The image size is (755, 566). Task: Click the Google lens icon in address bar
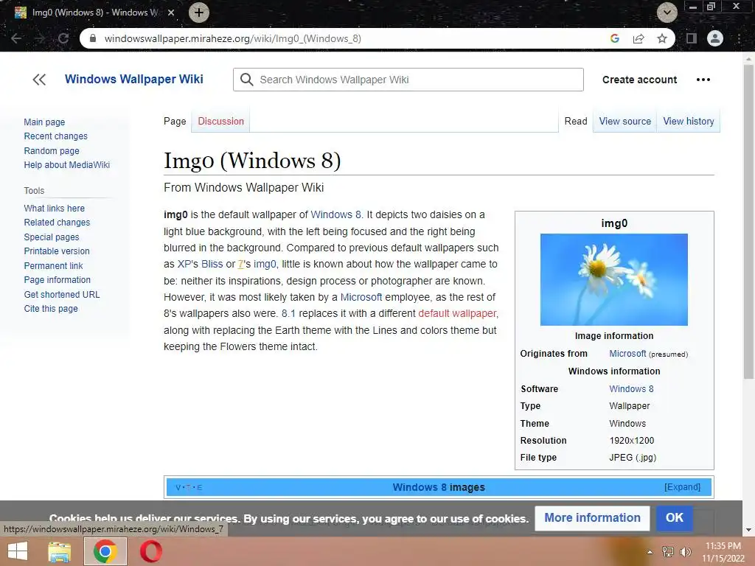[614, 38]
